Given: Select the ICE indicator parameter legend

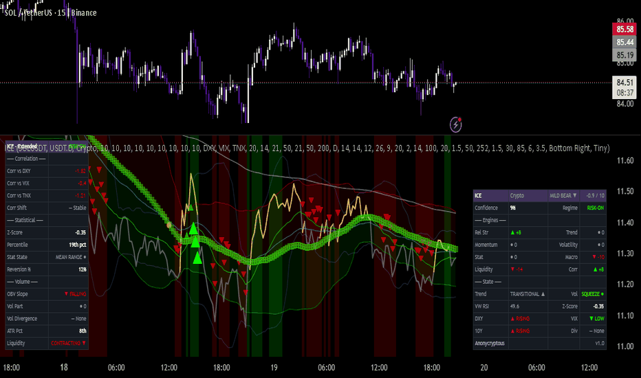Looking at the screenshot, I should click(307, 148).
